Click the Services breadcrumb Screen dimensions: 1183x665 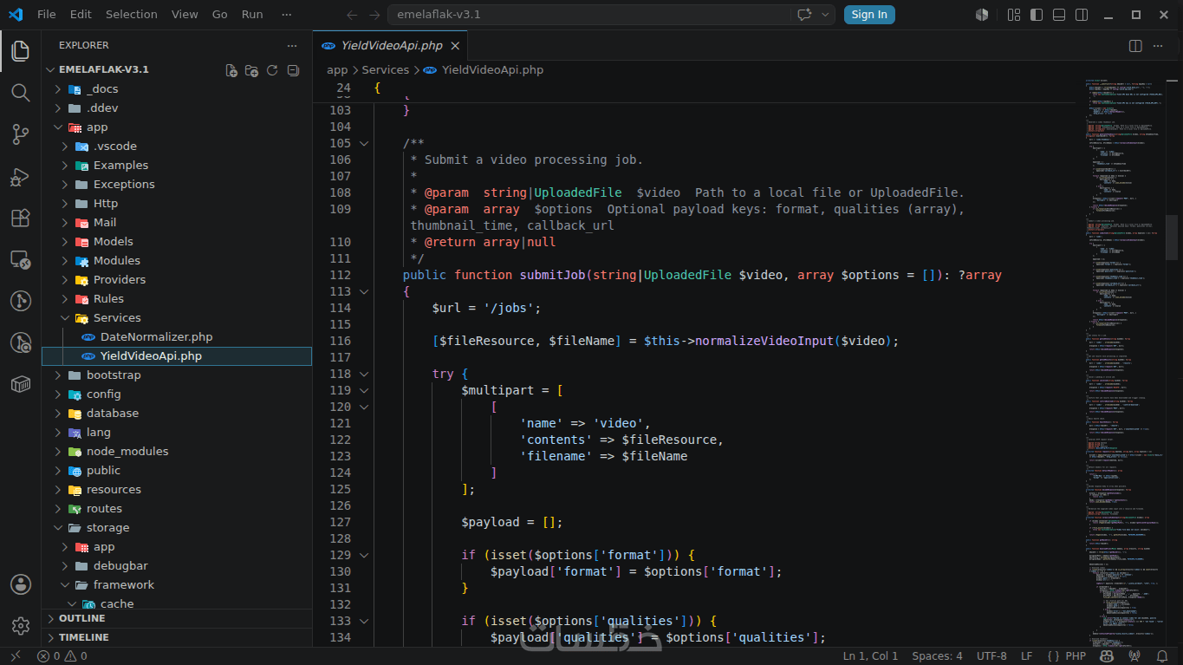coord(385,70)
